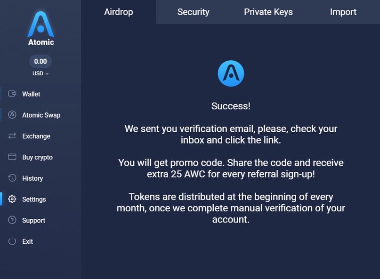Open the Buy crypto menu label
This screenshot has width=380, height=279.
38,157
